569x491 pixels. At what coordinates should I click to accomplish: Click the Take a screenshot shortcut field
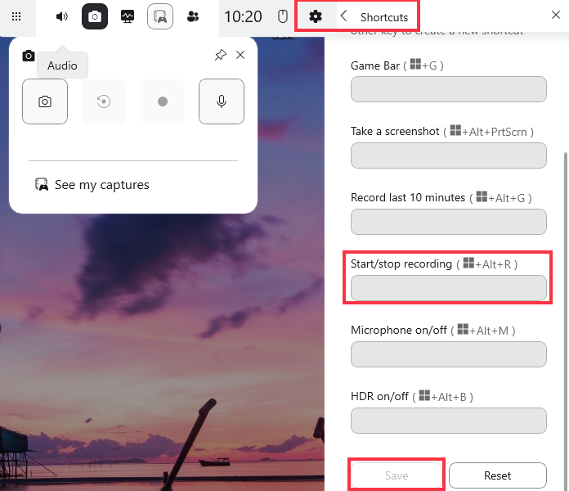point(449,155)
